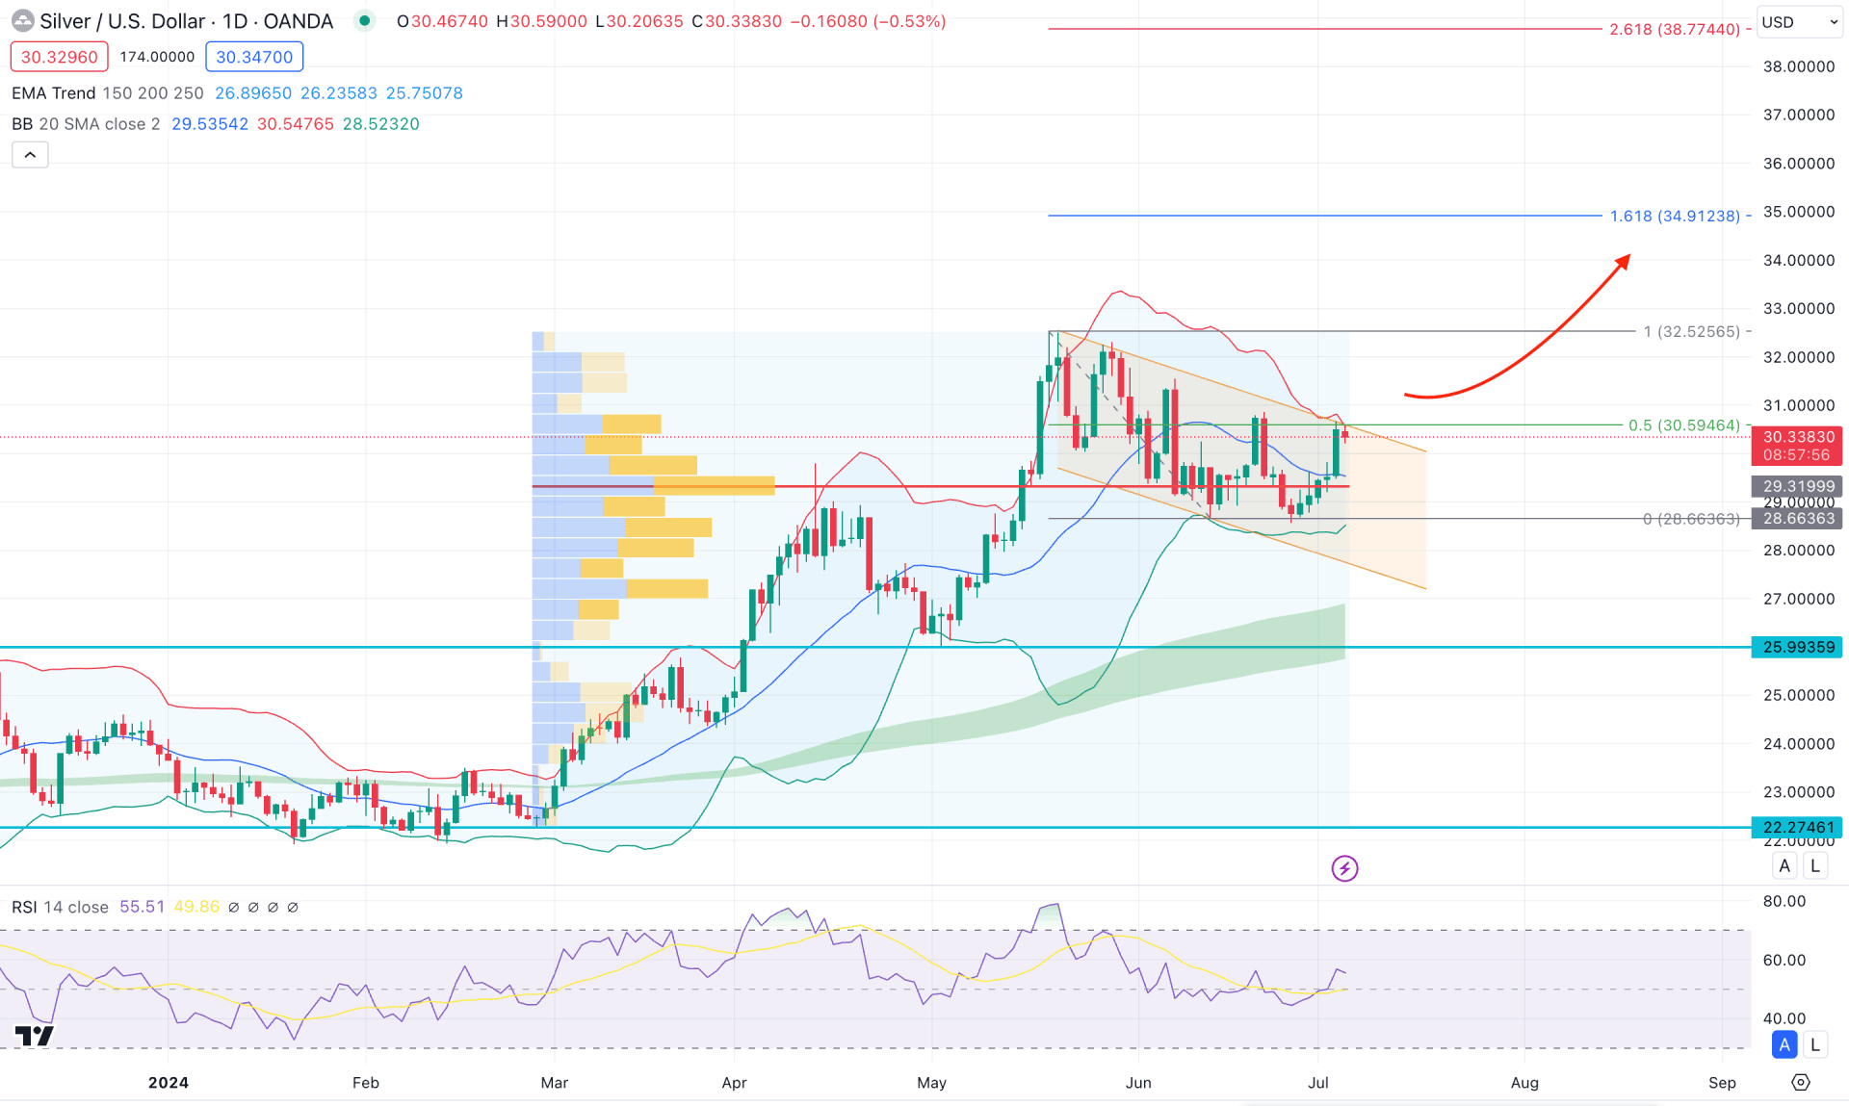Collapse the indicator legend chevron
1849x1106 pixels.
tap(30, 155)
